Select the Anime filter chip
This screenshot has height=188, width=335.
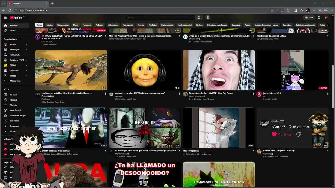tap(248, 25)
